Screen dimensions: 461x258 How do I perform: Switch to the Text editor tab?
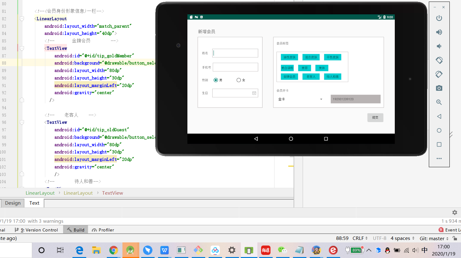click(34, 203)
